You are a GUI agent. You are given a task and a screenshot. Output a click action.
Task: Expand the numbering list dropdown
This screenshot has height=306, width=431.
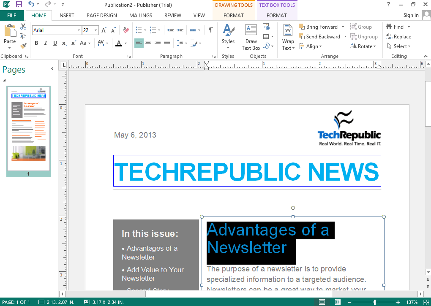coord(159,30)
